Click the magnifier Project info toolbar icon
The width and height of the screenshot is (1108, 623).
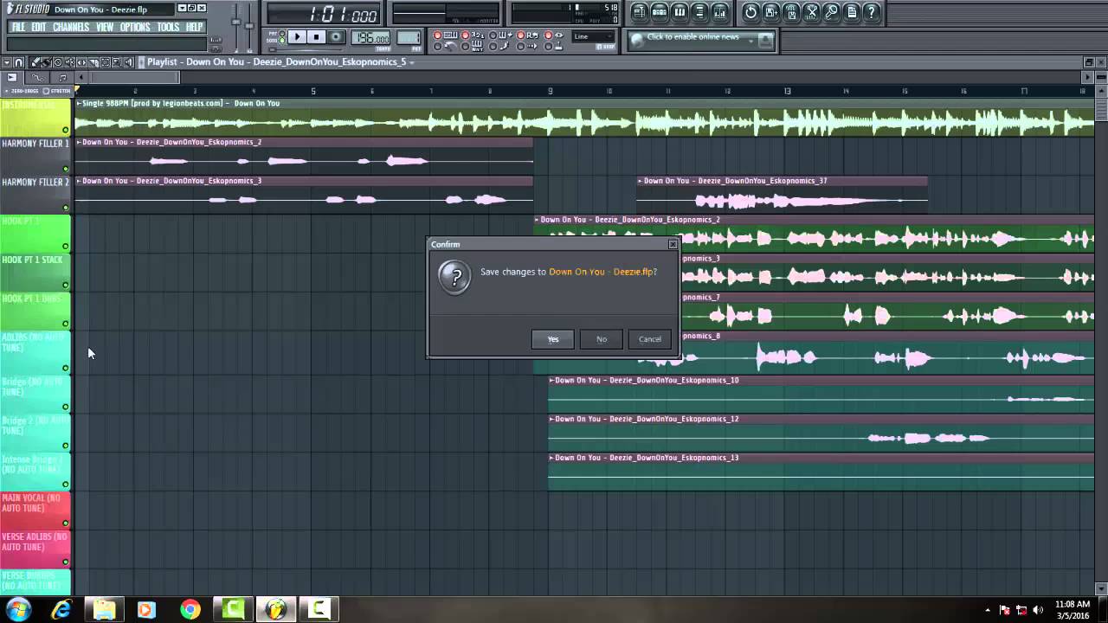pos(831,11)
